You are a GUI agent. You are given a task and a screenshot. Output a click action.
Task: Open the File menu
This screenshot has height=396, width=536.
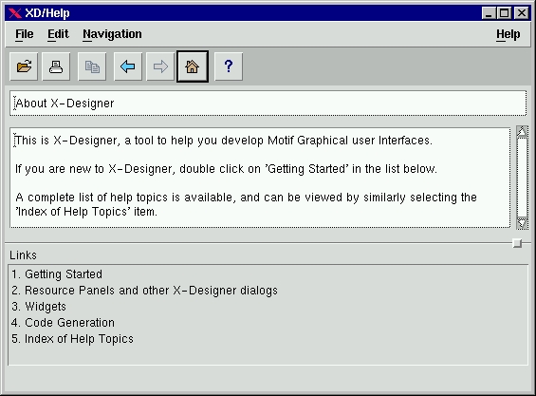pos(25,34)
